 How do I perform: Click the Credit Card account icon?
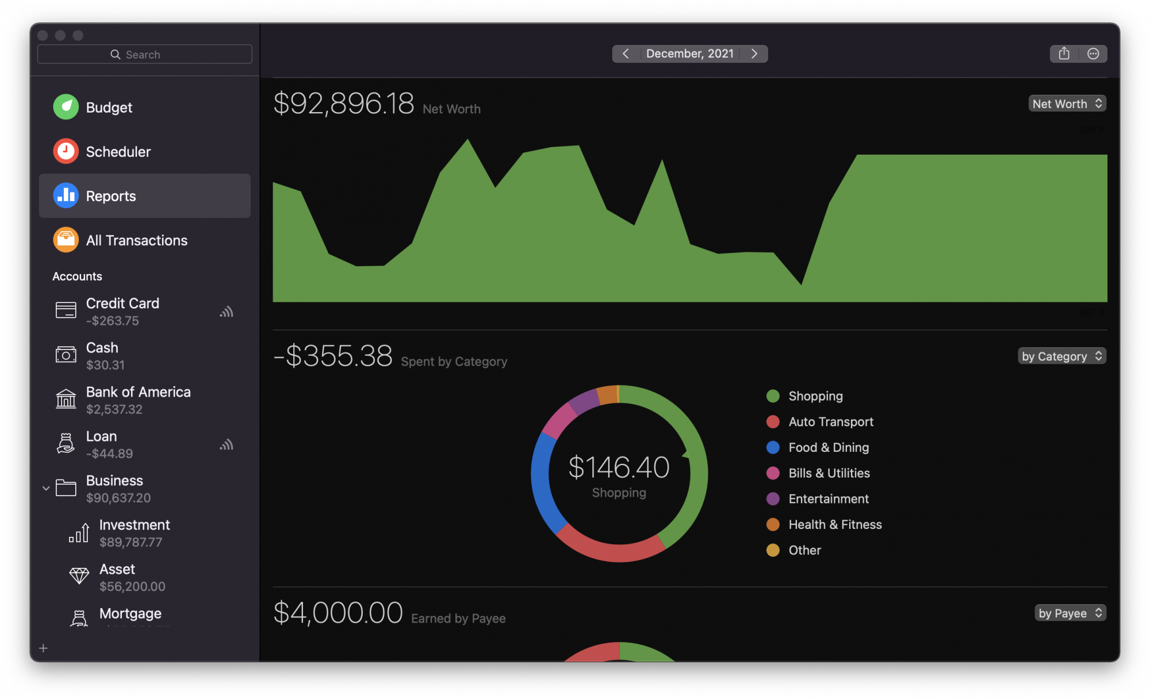click(66, 310)
